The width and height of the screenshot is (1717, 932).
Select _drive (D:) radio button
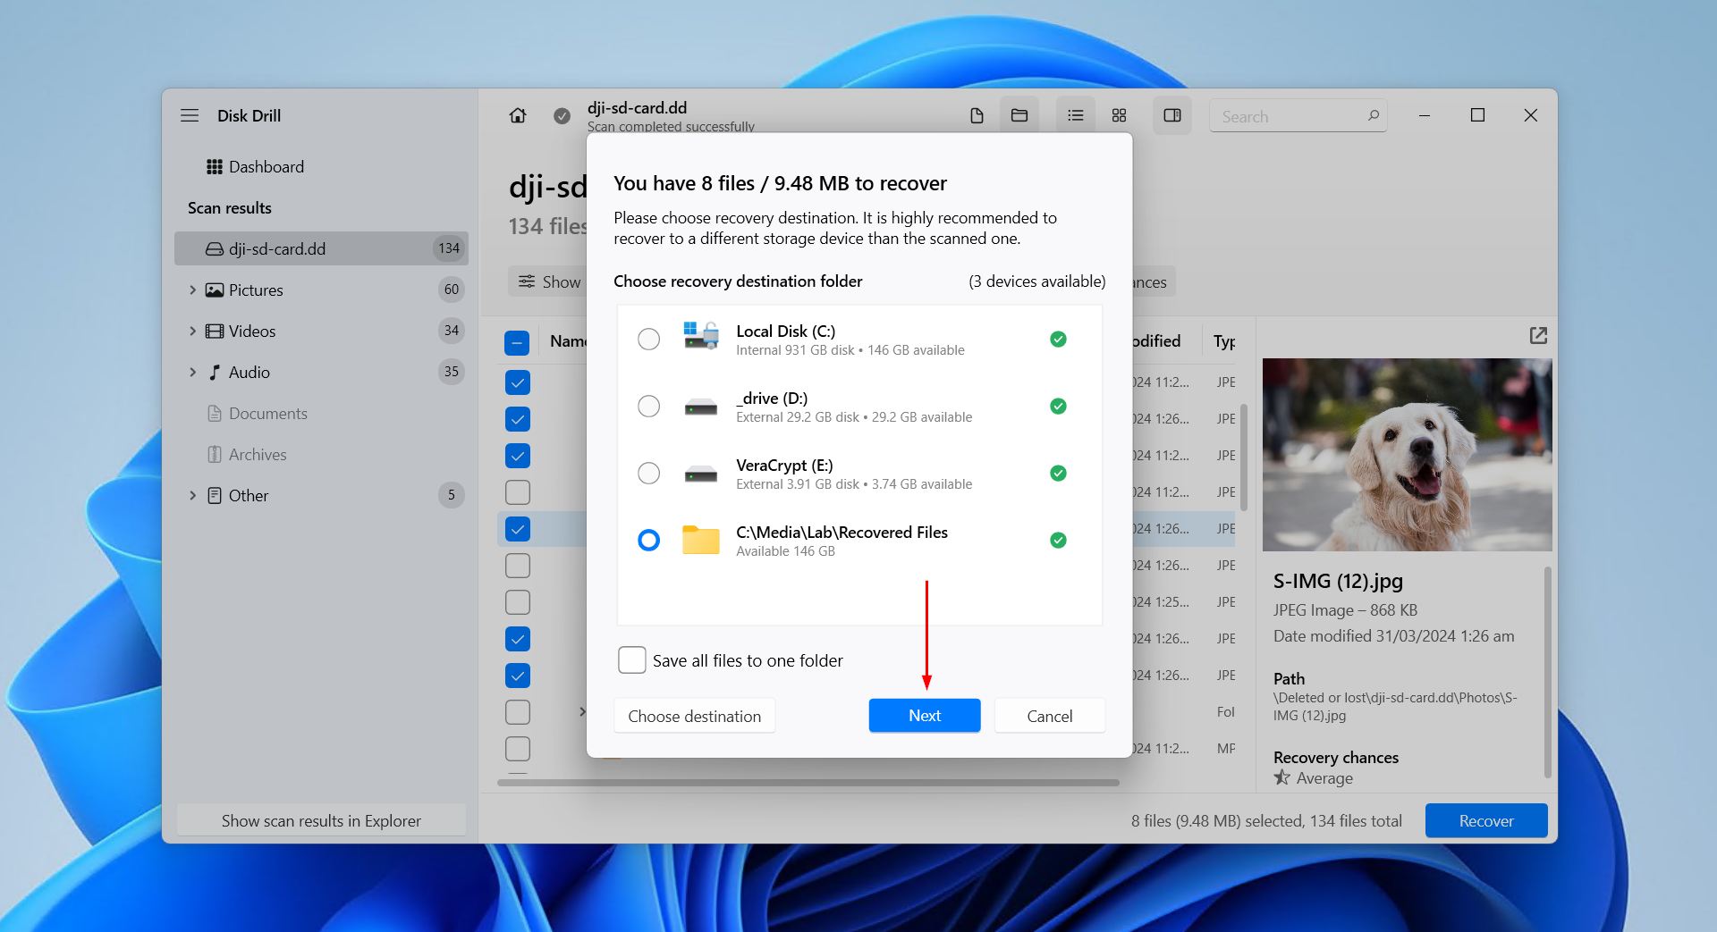(648, 406)
